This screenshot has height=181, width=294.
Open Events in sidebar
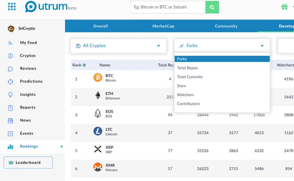(27, 133)
